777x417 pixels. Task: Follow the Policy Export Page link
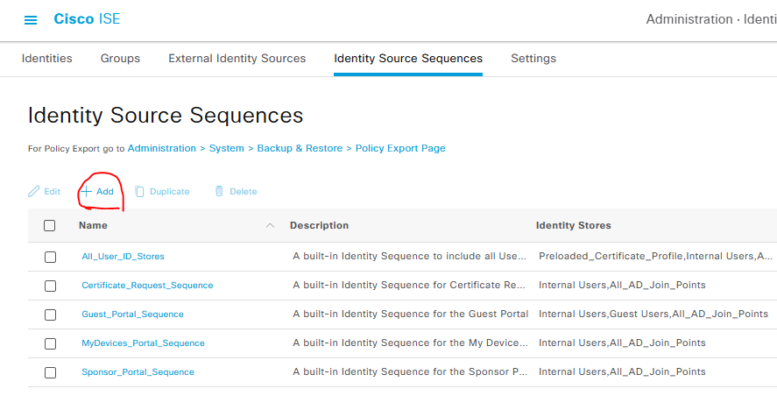pyautogui.click(x=400, y=148)
